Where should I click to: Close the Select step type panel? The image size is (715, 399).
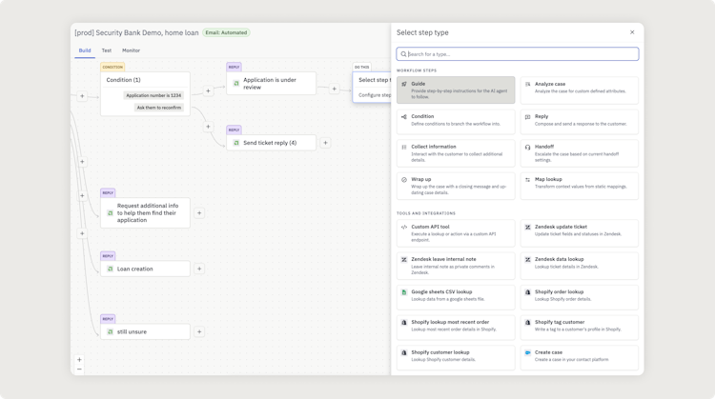tap(632, 32)
